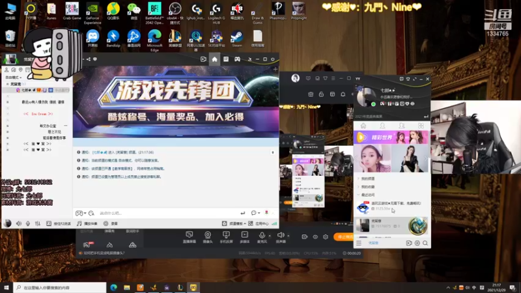Open File Explorer from the taskbar
Image resolution: width=521 pixels, height=293 pixels.
point(127,287)
